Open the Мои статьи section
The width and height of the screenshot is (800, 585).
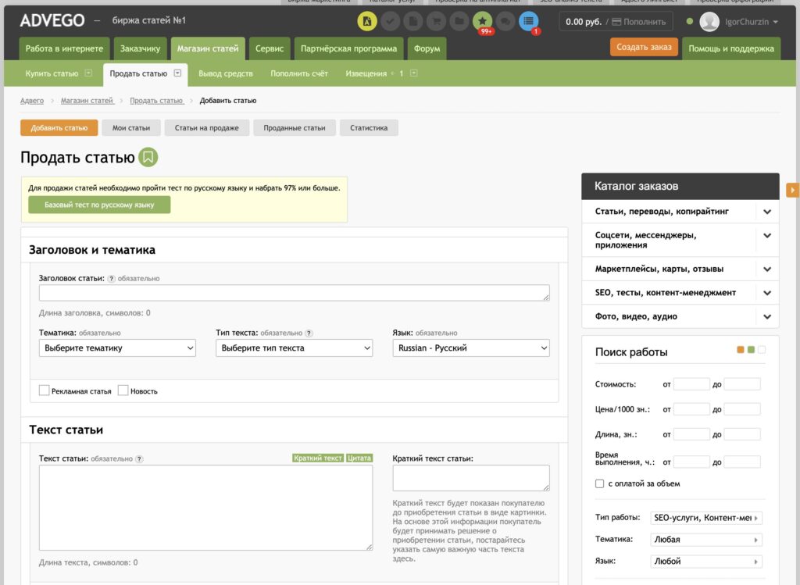click(131, 128)
